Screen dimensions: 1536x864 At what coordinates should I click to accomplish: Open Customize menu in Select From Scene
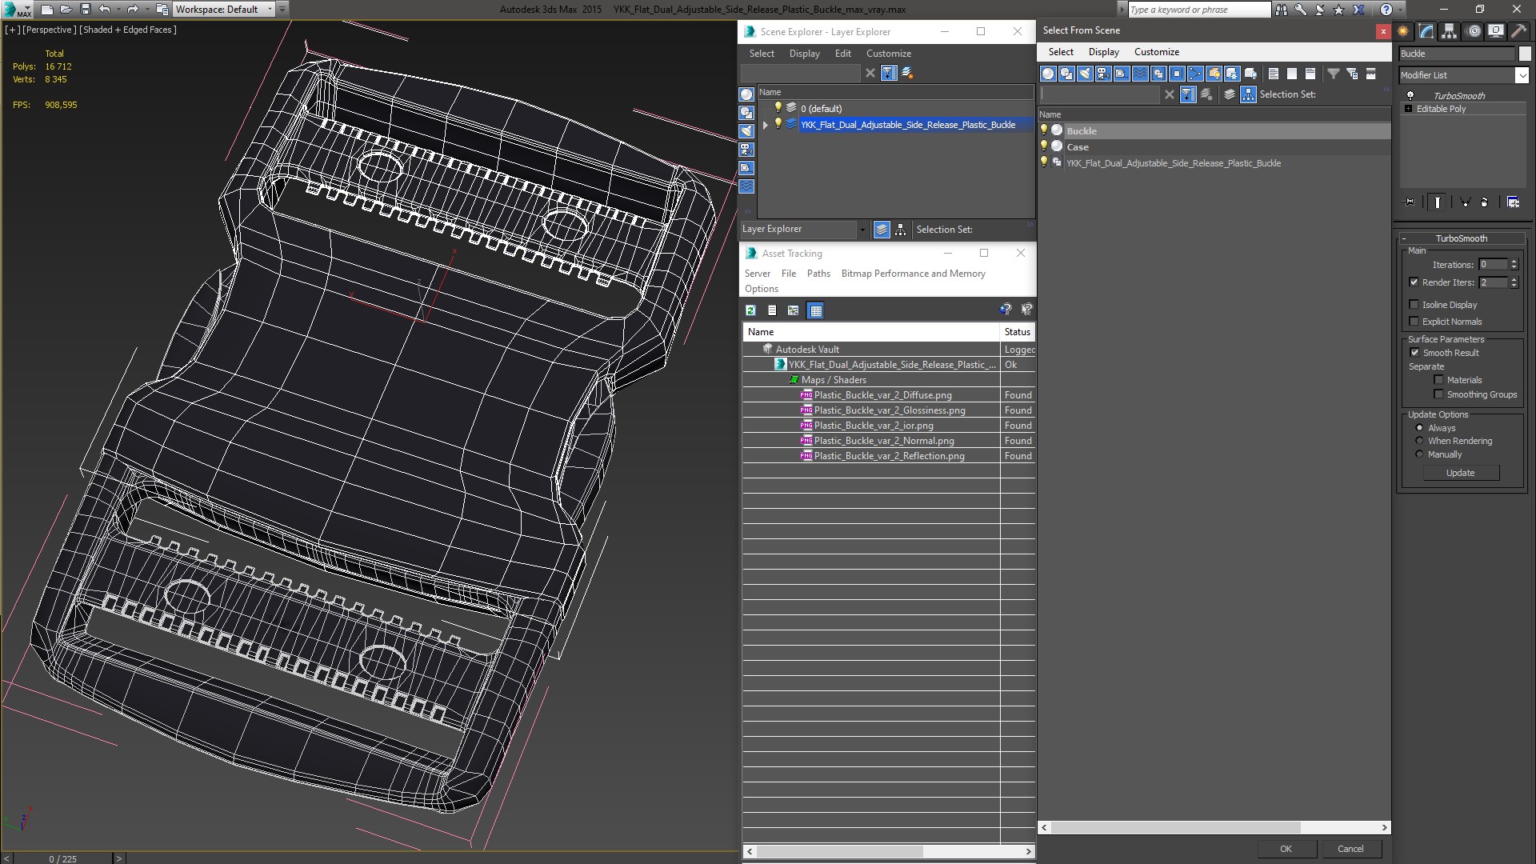coord(1156,52)
